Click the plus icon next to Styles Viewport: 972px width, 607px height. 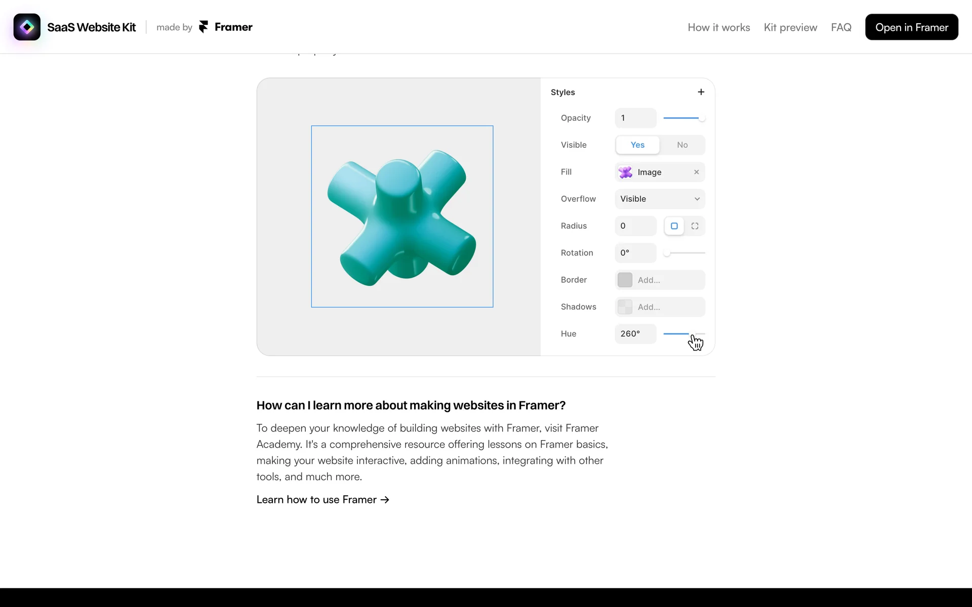click(701, 92)
